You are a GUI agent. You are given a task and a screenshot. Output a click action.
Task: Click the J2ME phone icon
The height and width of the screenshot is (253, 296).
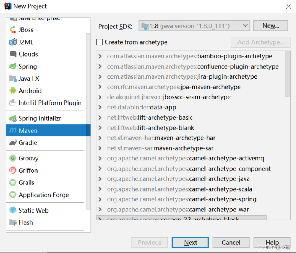[x=13, y=42]
